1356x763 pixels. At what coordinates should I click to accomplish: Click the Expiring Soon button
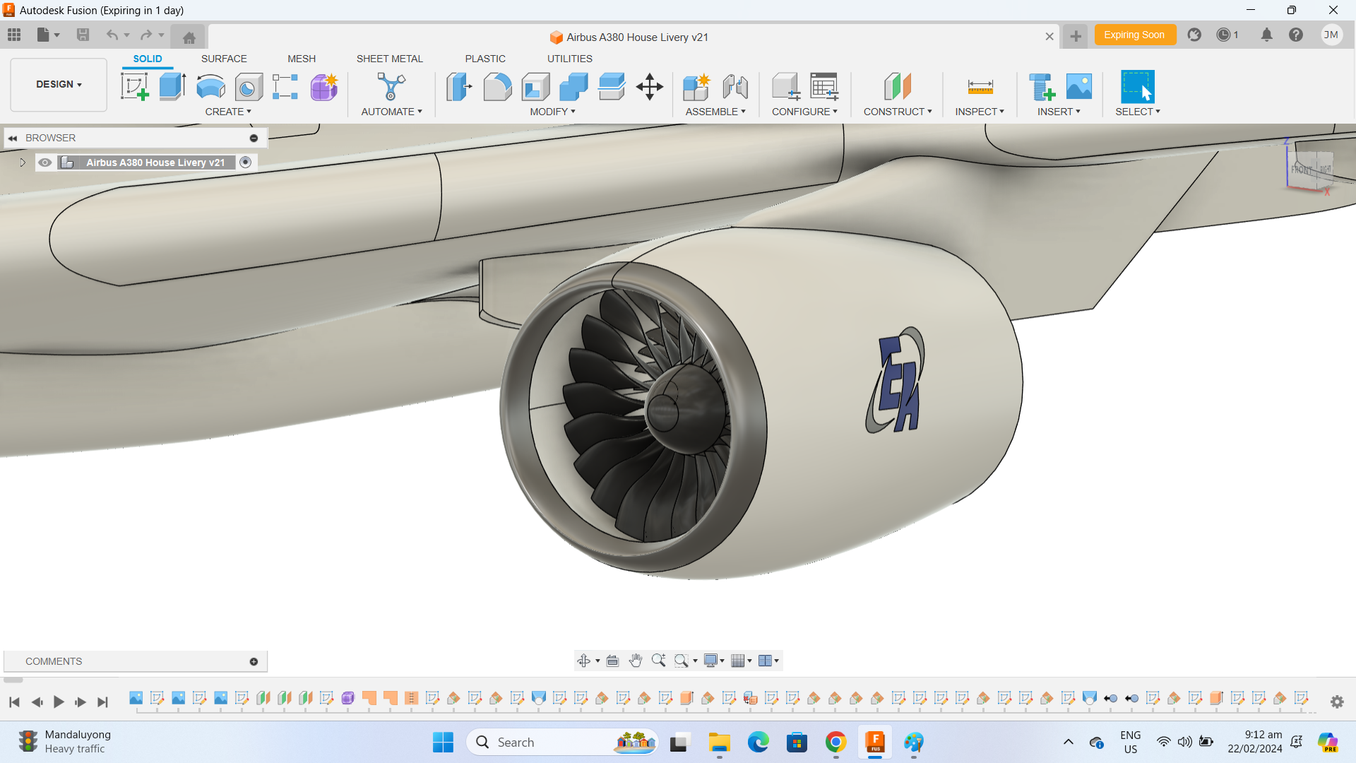(x=1135, y=34)
